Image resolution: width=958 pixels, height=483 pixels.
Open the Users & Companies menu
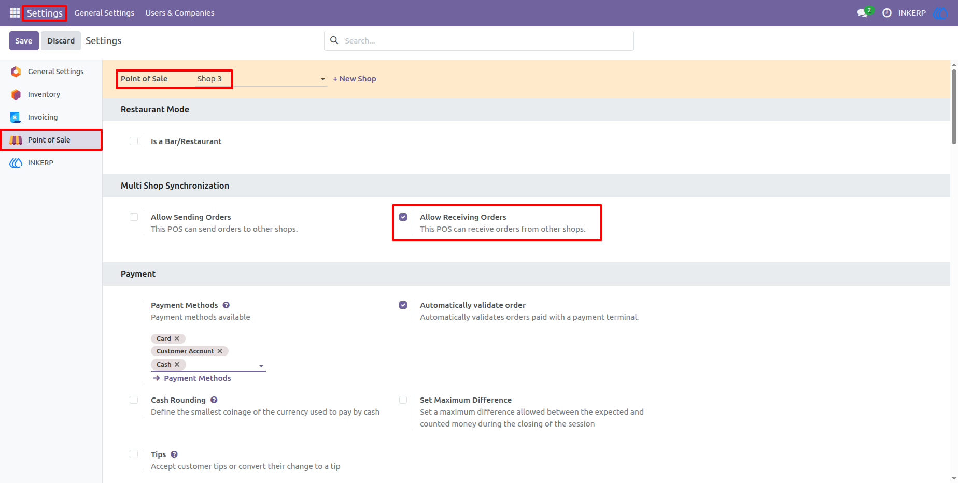click(x=180, y=13)
